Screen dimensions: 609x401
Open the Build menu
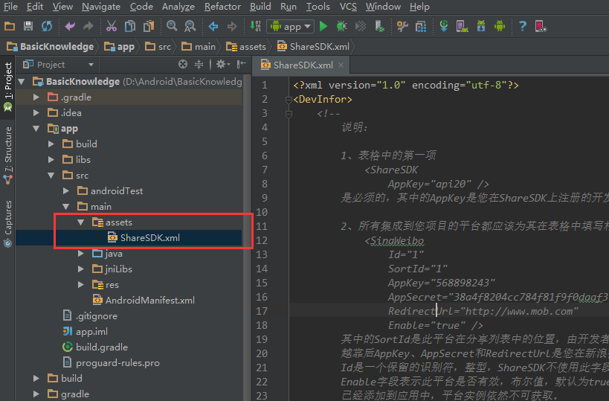pyautogui.click(x=260, y=7)
